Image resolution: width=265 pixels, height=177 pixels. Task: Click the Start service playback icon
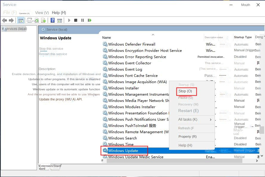(69, 20)
